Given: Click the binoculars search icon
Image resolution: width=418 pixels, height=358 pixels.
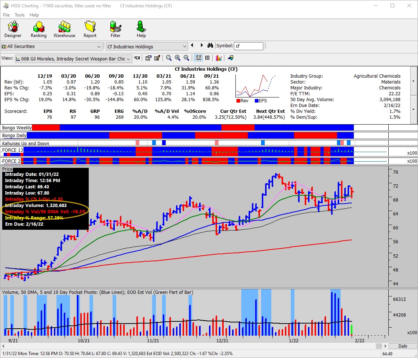Looking at the screenshot, I should 210,45.
